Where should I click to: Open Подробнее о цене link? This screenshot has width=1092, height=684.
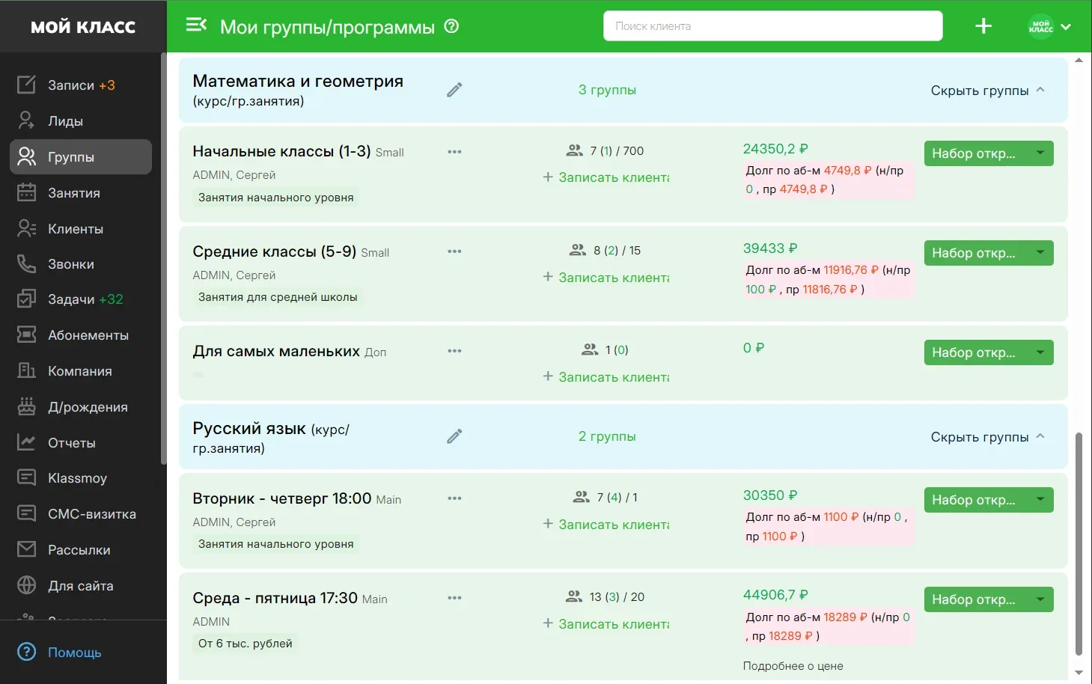click(793, 666)
